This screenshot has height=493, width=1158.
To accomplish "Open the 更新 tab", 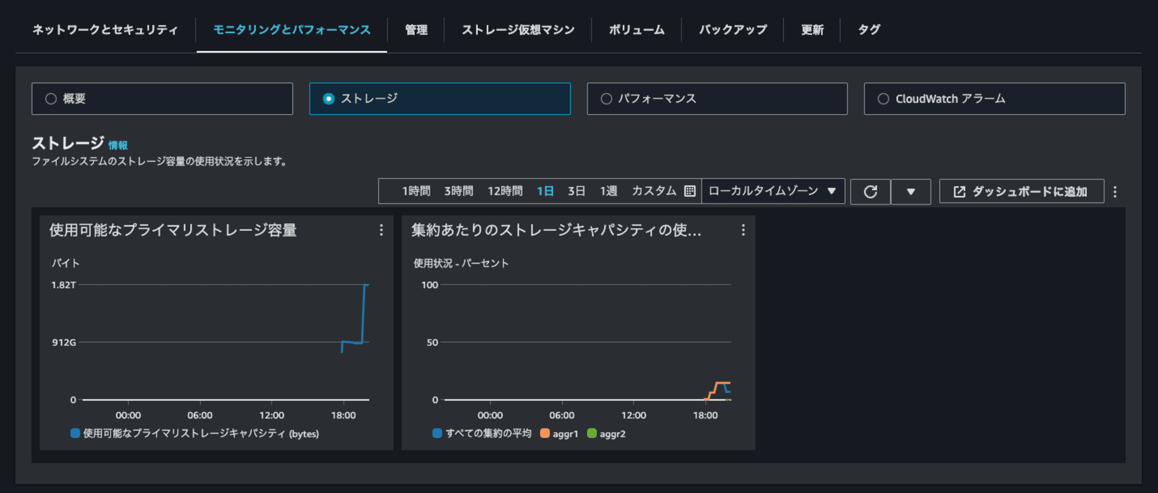I will pos(812,30).
